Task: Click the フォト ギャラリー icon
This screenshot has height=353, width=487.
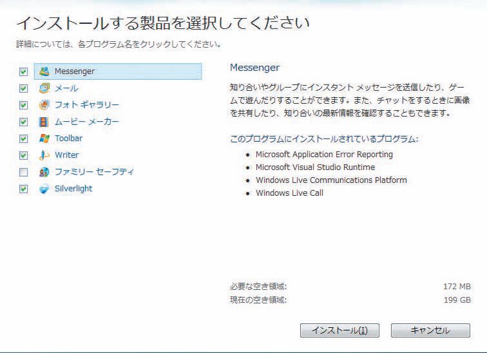Action: (44, 105)
